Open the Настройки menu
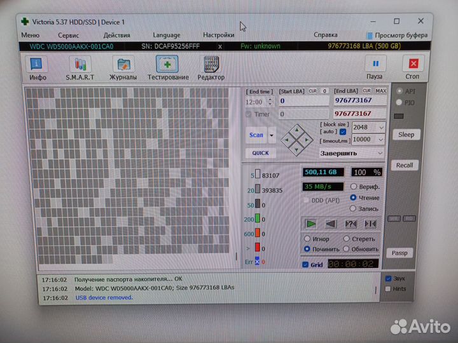The width and height of the screenshot is (458, 343). click(x=218, y=35)
